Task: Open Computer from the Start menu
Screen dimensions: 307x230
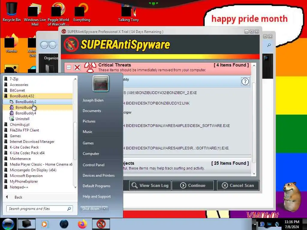Action: (91, 154)
